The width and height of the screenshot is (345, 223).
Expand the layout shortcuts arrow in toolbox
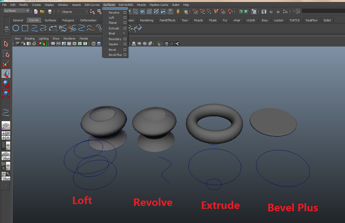[x=6, y=186]
